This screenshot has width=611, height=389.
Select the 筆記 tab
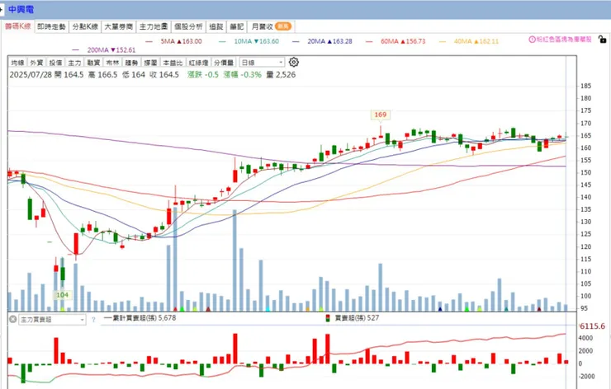(236, 26)
